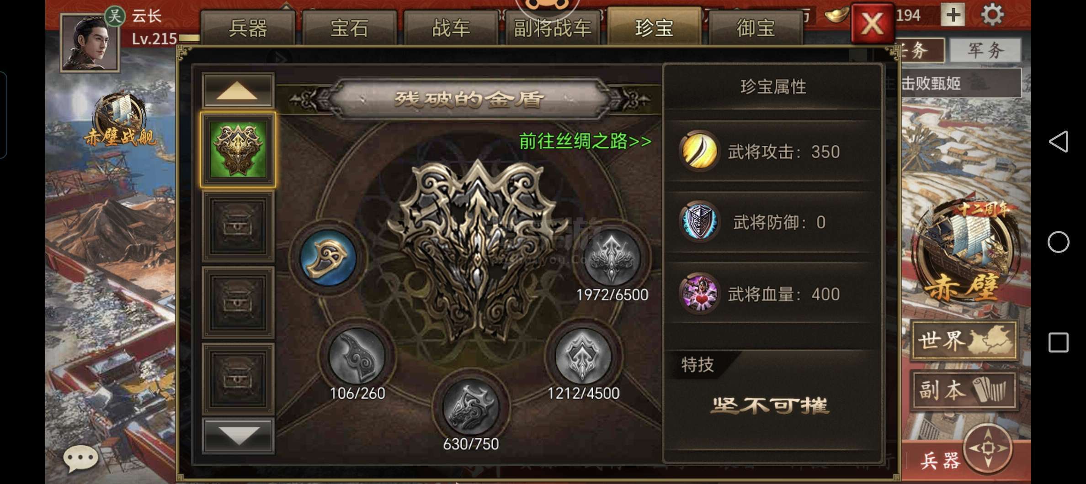Screen dimensions: 1086x484
Task: Open the 赤壁战舰 event icon
Action: [x=120, y=120]
